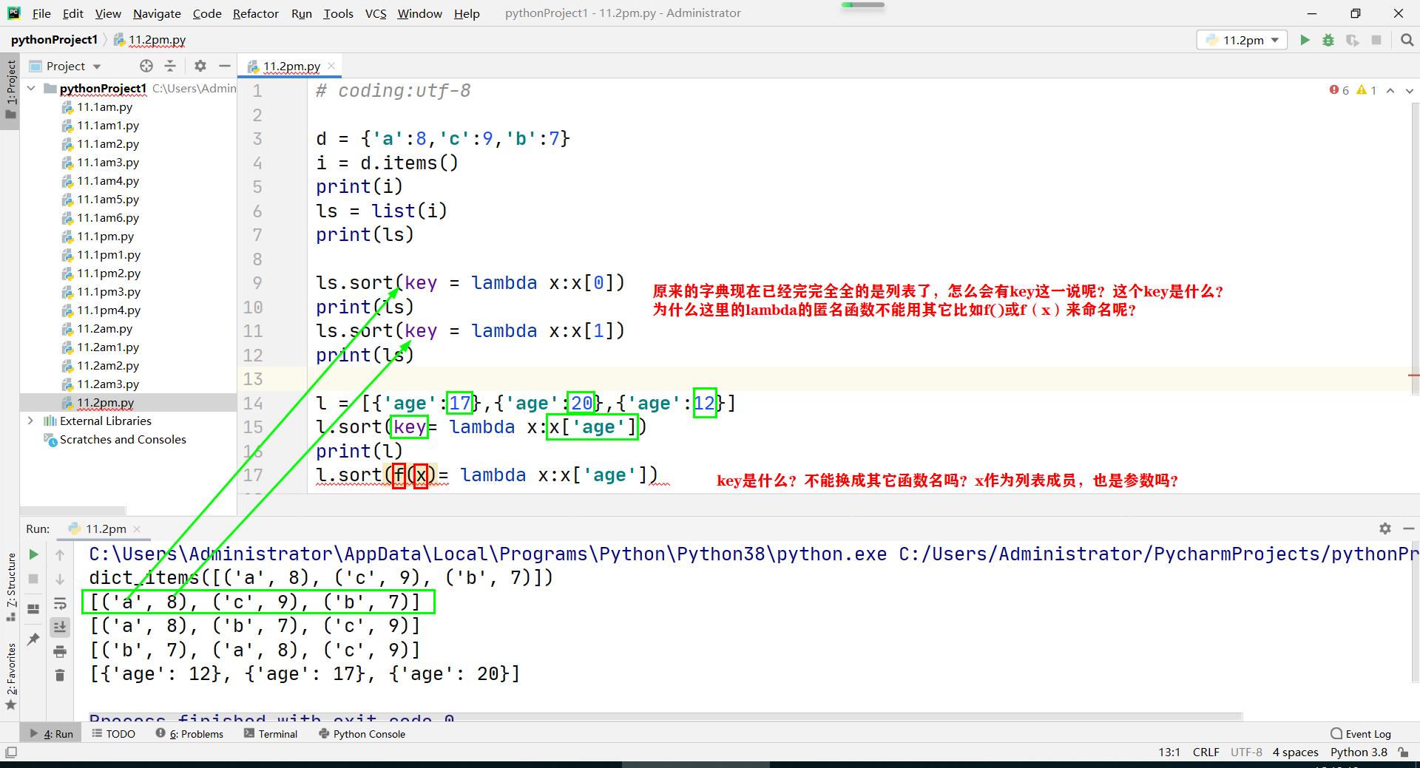Image resolution: width=1420 pixels, height=768 pixels.
Task: Click the background task progress bar in title bar
Action: [862, 5]
